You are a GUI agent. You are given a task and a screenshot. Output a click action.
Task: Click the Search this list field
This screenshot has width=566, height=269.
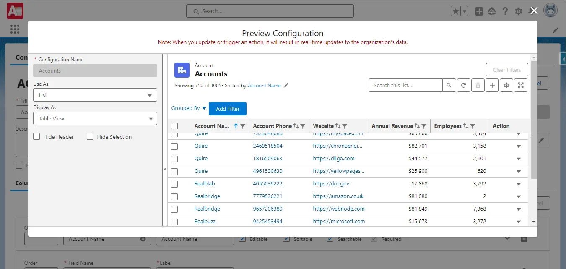click(405, 85)
